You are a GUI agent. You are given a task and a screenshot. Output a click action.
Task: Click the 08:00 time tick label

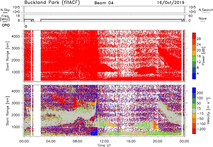pyautogui.click(x=77, y=141)
